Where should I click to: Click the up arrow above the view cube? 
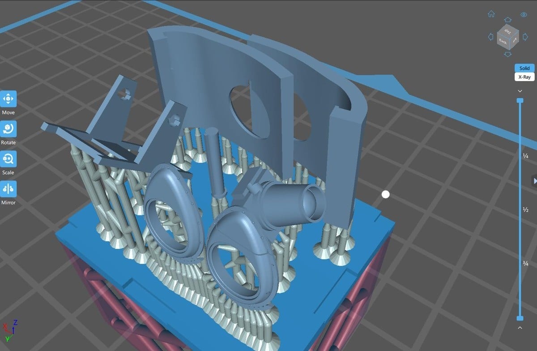coord(508,20)
